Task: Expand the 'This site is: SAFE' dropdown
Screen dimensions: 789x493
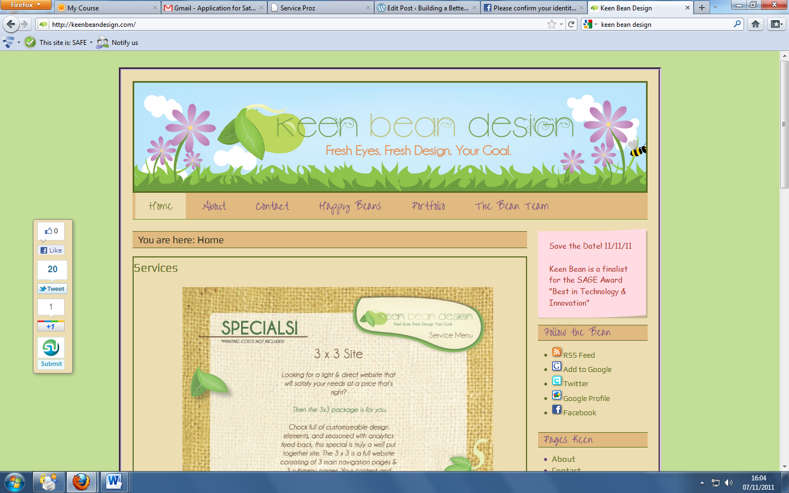Action: [91, 43]
